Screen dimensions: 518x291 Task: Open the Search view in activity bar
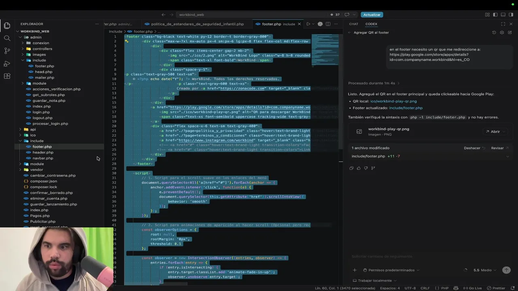(x=7, y=38)
